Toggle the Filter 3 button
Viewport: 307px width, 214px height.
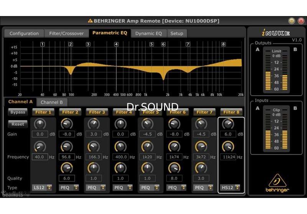[97, 112]
